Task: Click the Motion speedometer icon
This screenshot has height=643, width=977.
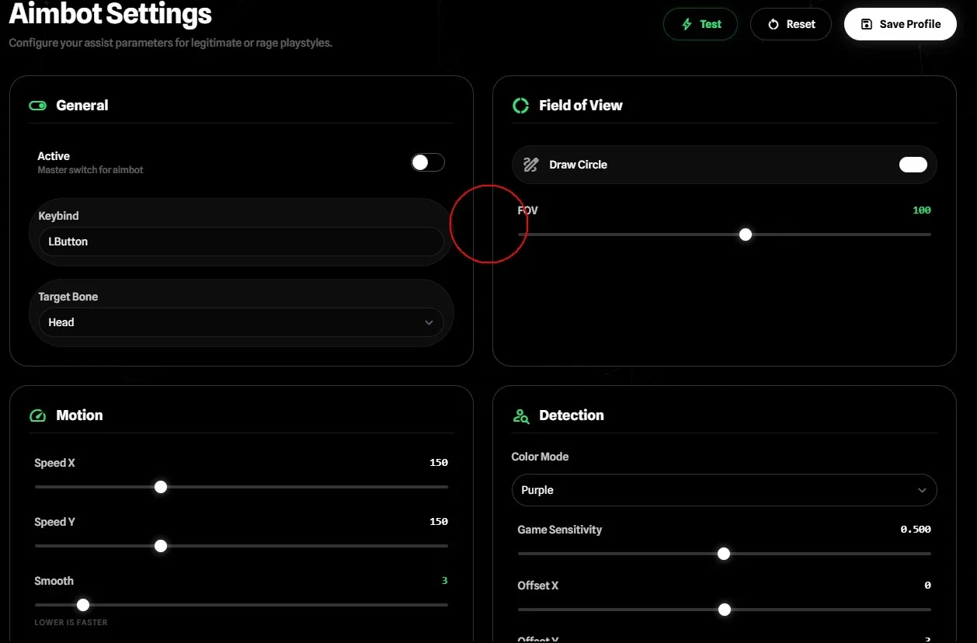Action: tap(37, 415)
